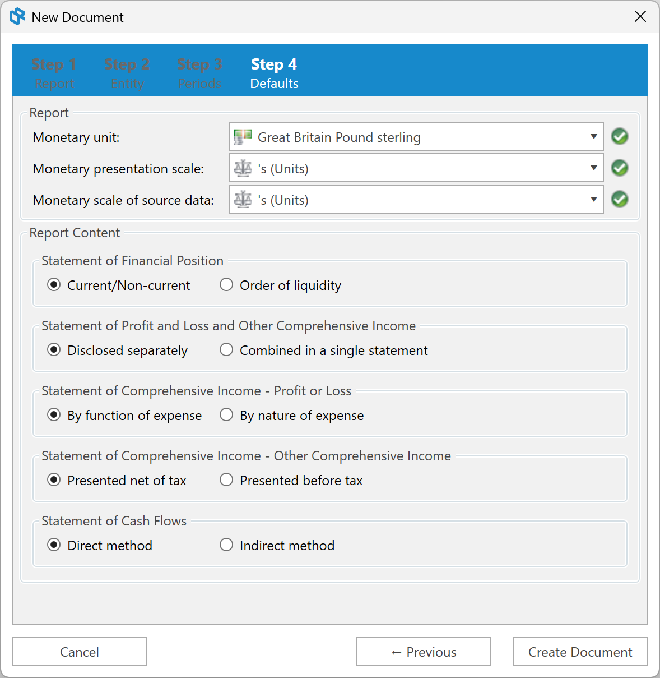Go to Step 2 Entity tab

(x=127, y=73)
